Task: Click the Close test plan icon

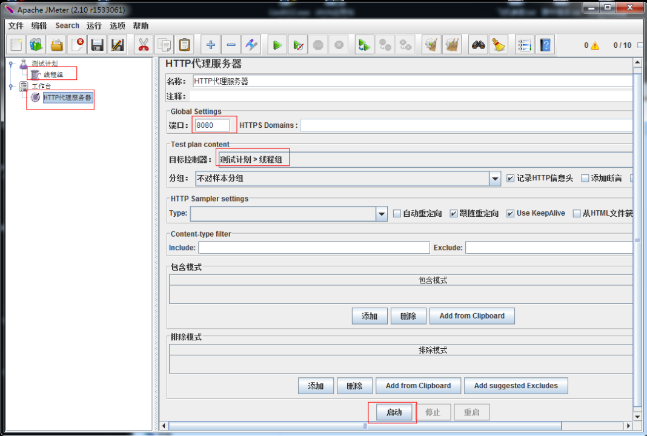Action: tap(77, 45)
